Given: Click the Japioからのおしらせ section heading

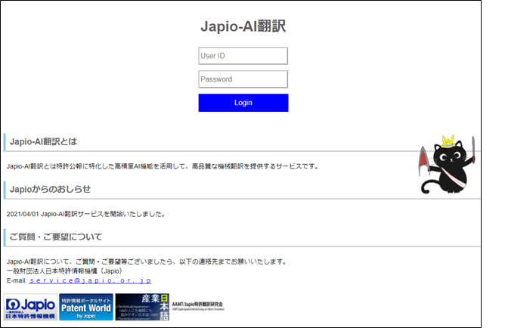Looking at the screenshot, I should (50, 189).
